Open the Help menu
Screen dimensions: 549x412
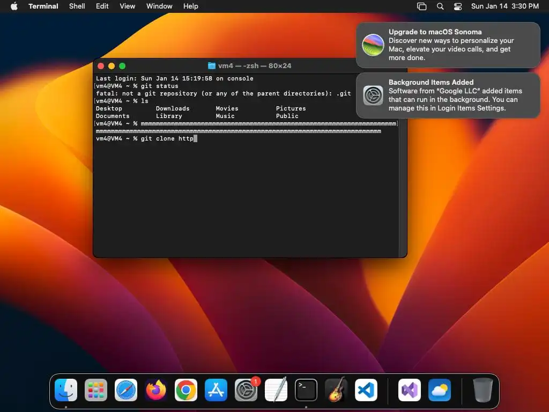click(190, 6)
